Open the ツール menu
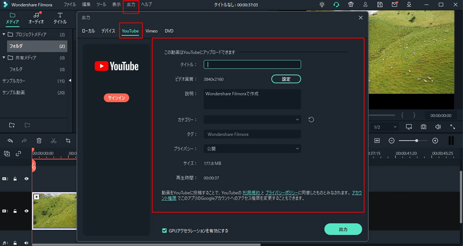463x246 pixels. pyautogui.click(x=101, y=5)
